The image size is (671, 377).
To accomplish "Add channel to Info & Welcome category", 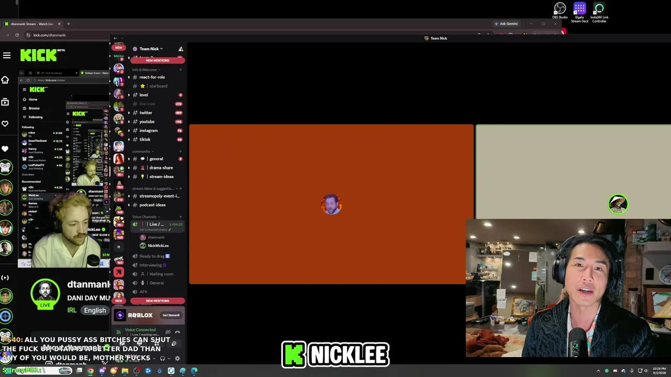I will tap(180, 70).
